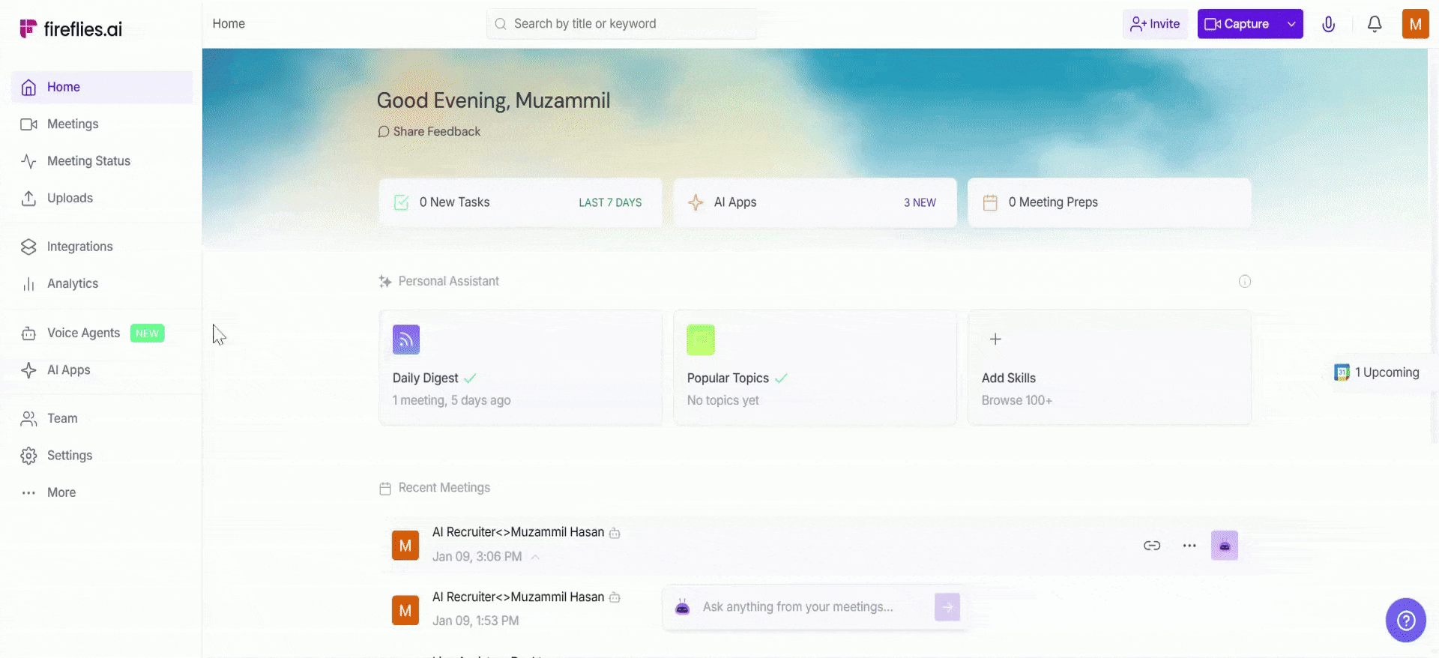Expand the More sidebar menu
Viewport: 1439px width, 658px height.
click(x=61, y=492)
